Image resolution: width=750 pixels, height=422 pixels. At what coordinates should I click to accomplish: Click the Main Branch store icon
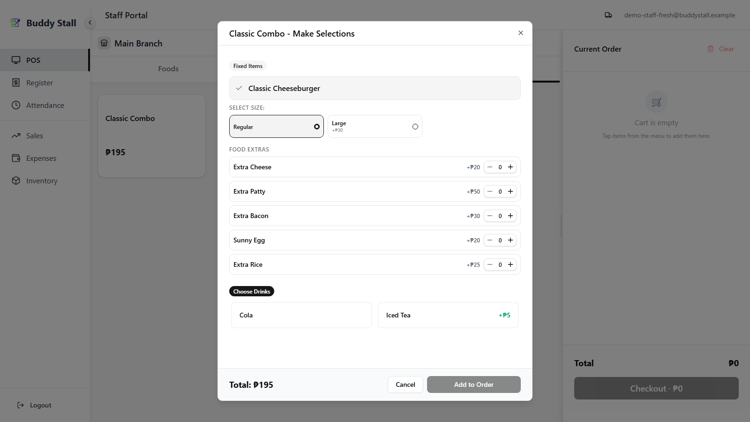coord(104,43)
